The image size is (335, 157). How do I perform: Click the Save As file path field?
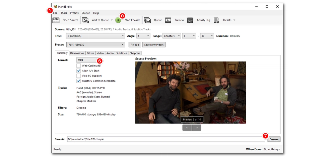point(166,139)
